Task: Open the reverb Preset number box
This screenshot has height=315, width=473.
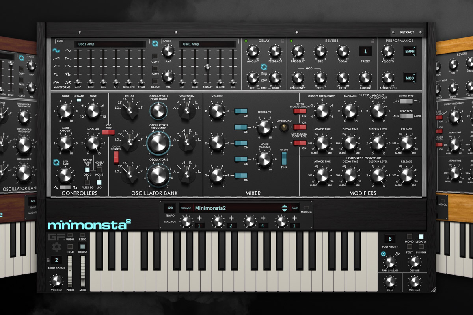Action: point(365,51)
